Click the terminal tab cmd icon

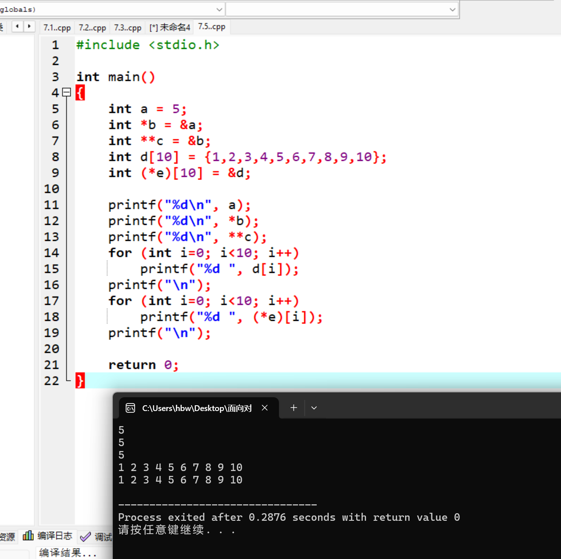[130, 408]
